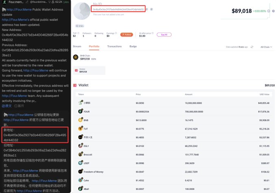
Task: Click the BNB Chain logo icon
Action: point(76,57)
